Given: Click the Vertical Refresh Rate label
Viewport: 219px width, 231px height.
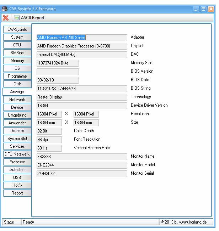Looking at the screenshot, I should coord(92,148).
